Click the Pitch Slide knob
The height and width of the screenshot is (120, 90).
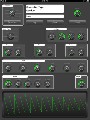tap(37, 68)
